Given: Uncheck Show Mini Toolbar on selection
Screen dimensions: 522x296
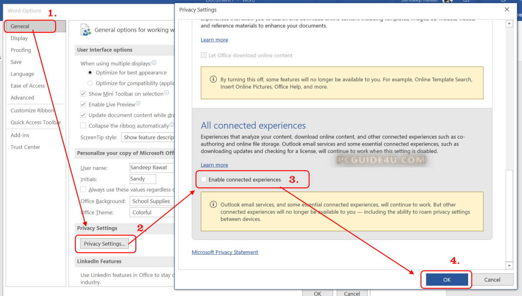Looking at the screenshot, I should (83, 94).
